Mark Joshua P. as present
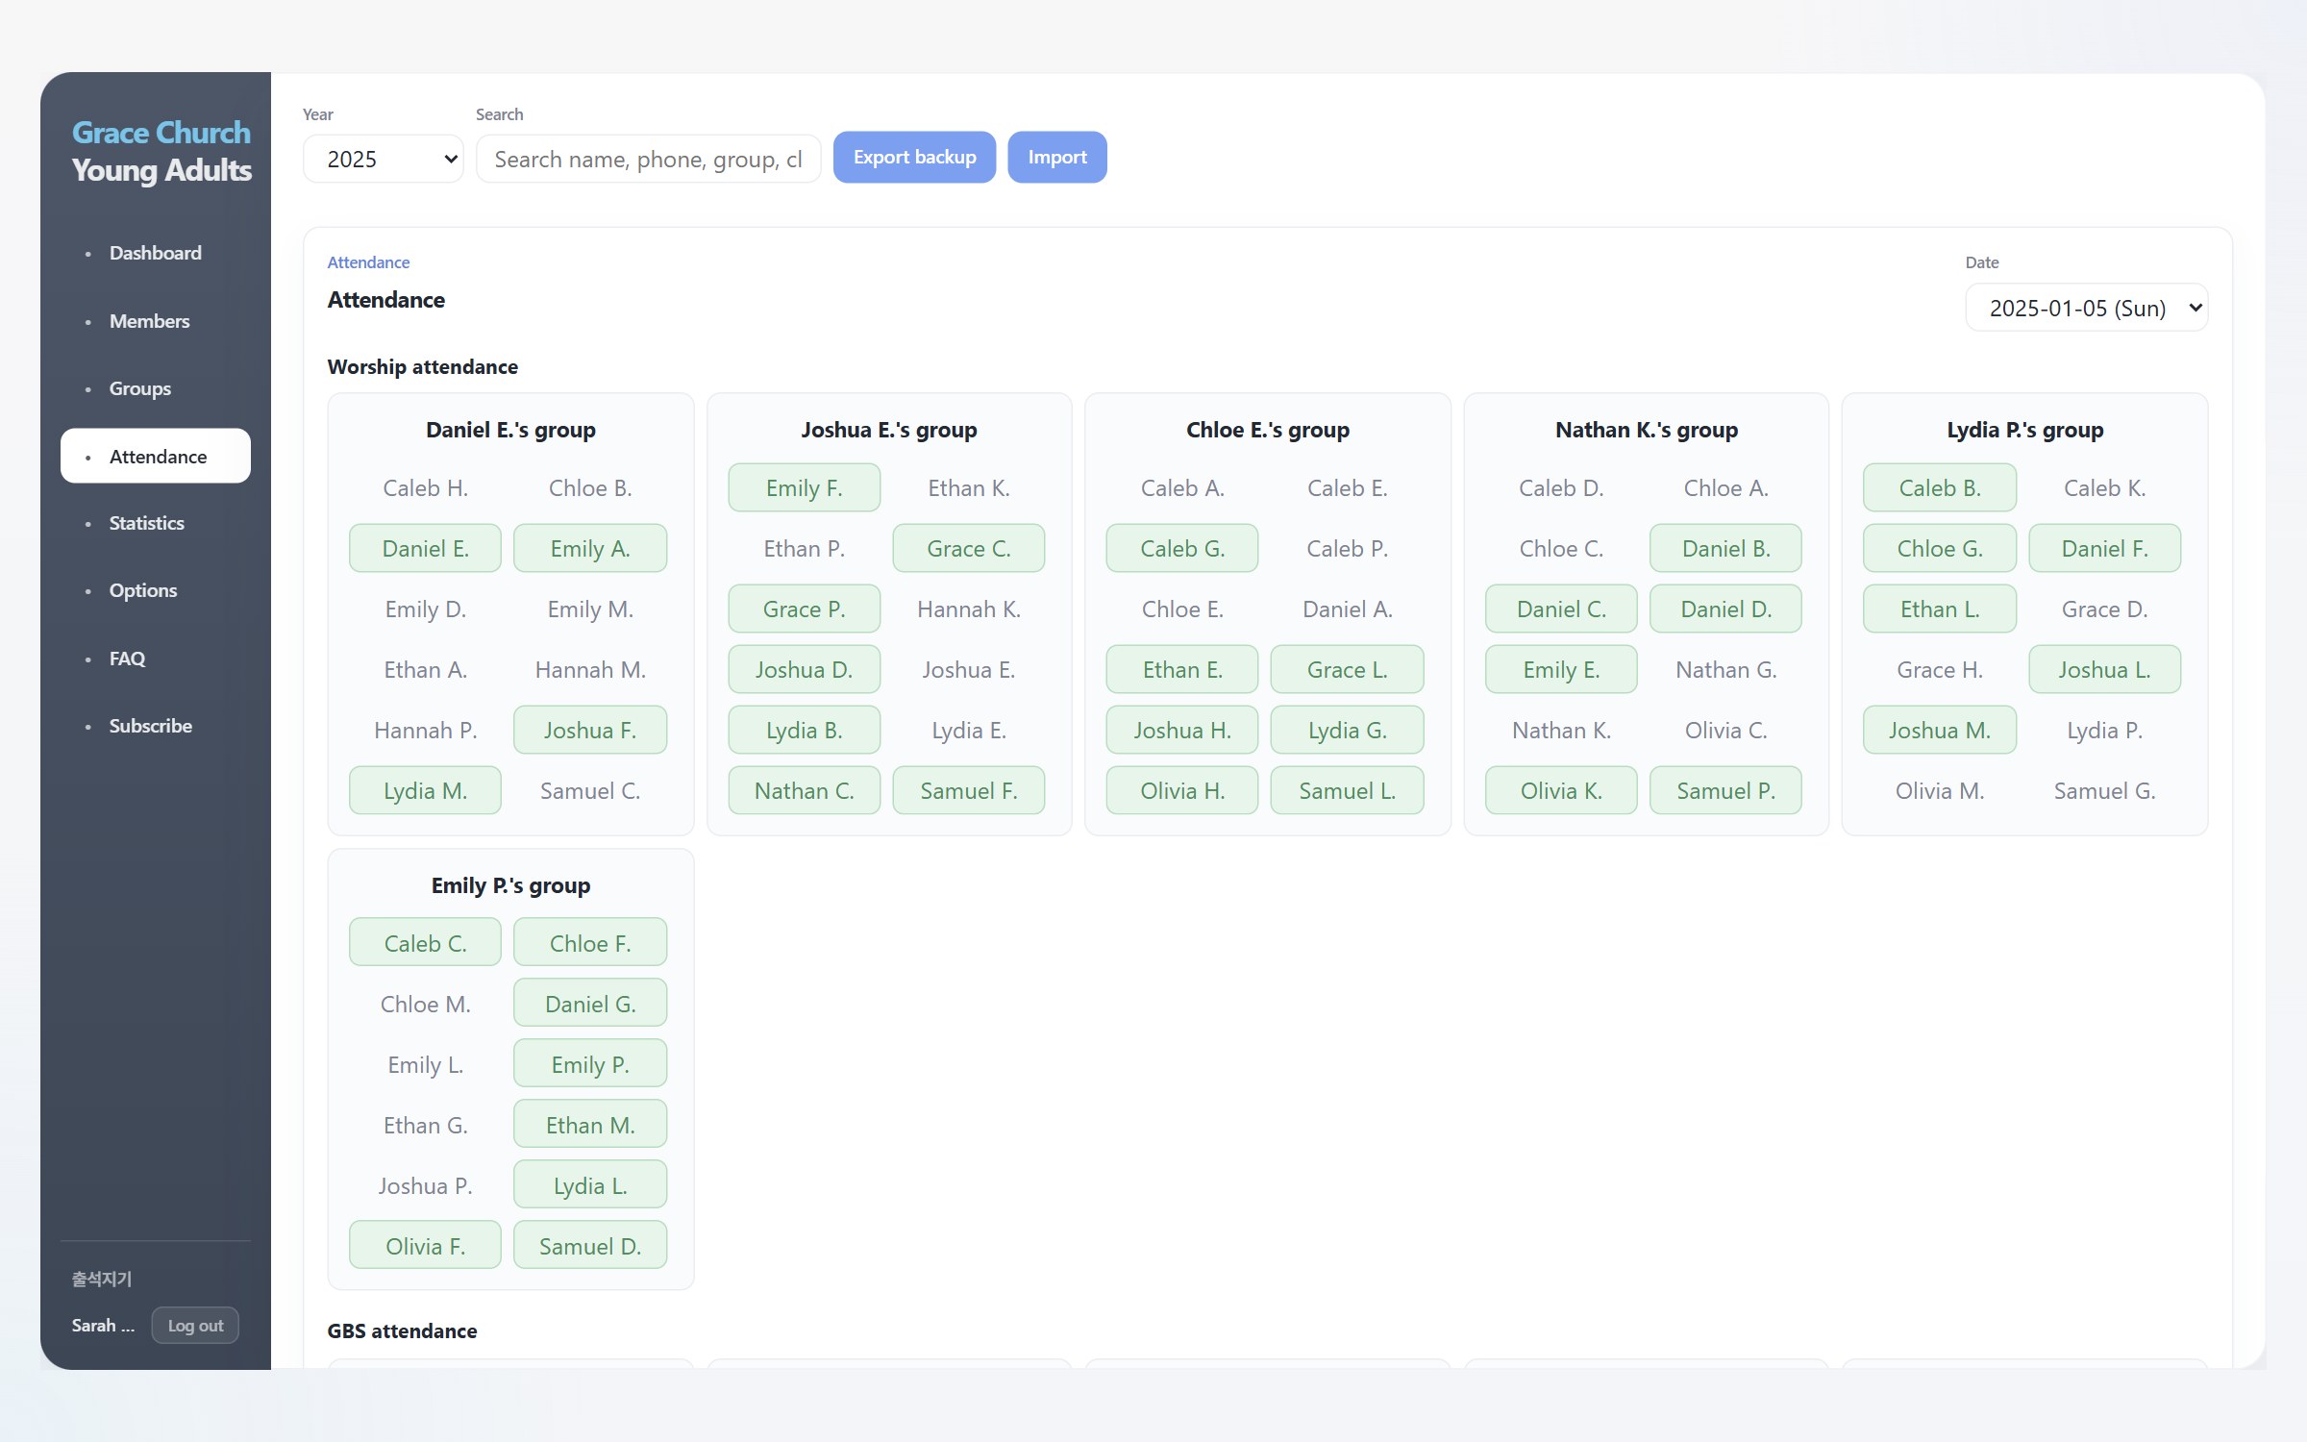This screenshot has height=1442, width=2307. (425, 1186)
